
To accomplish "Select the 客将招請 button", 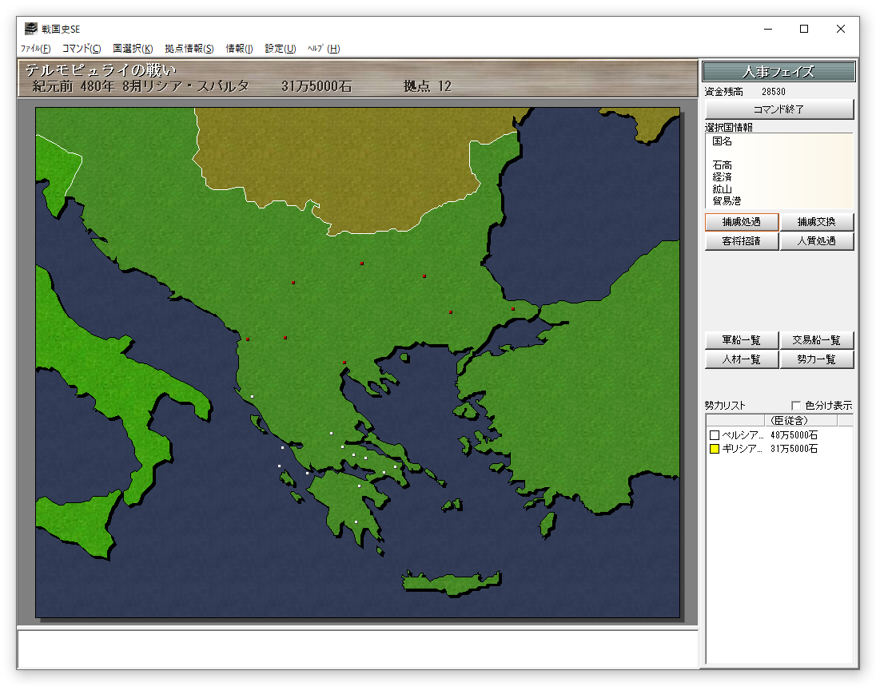I will coord(741,241).
